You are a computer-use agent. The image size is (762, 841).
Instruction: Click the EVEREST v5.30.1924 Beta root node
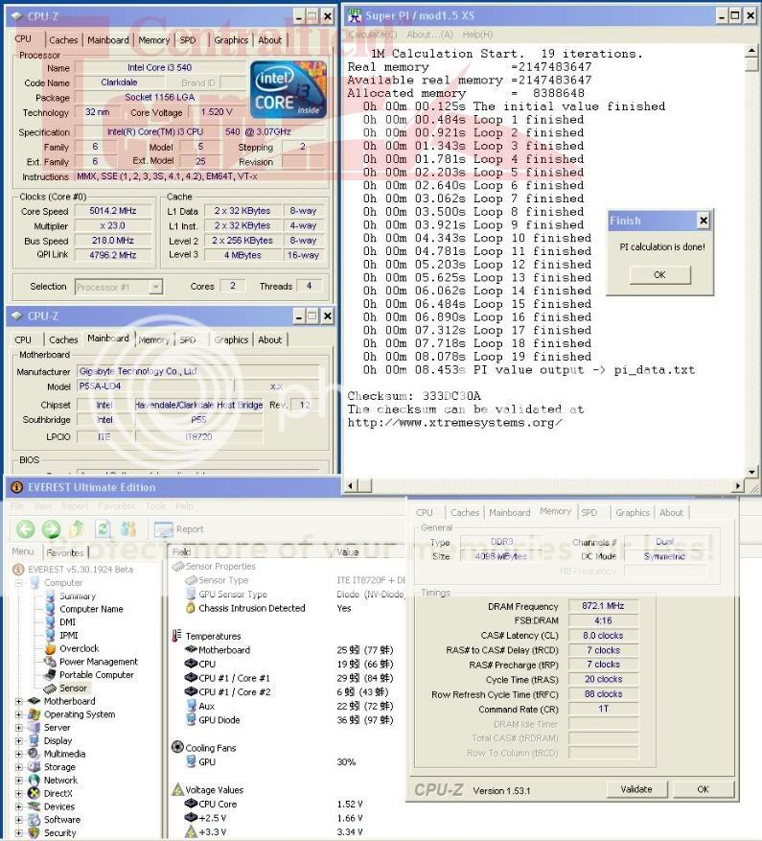click(80, 569)
